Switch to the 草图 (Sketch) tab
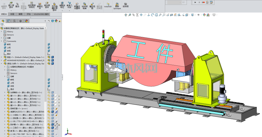 [x=20, y=14]
